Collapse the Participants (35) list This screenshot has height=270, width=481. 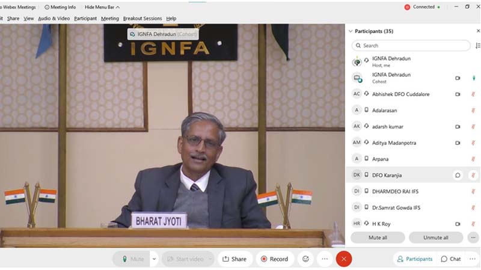point(351,31)
